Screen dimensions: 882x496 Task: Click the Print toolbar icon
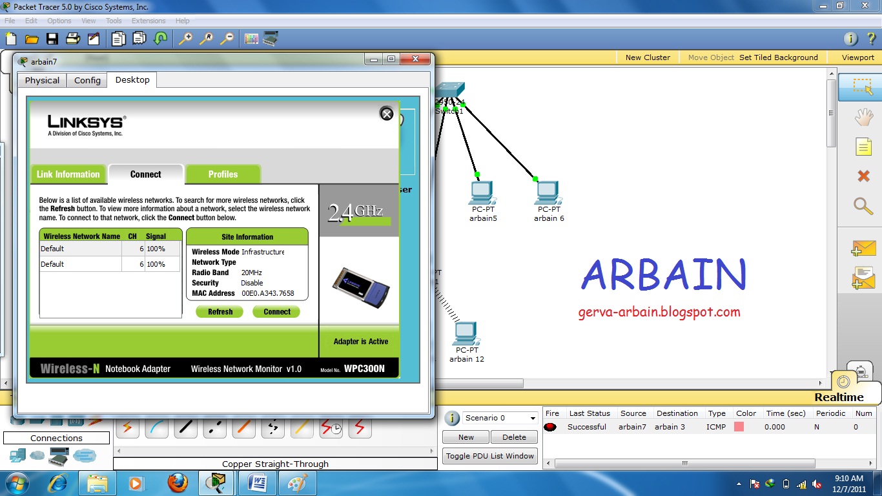(73, 39)
